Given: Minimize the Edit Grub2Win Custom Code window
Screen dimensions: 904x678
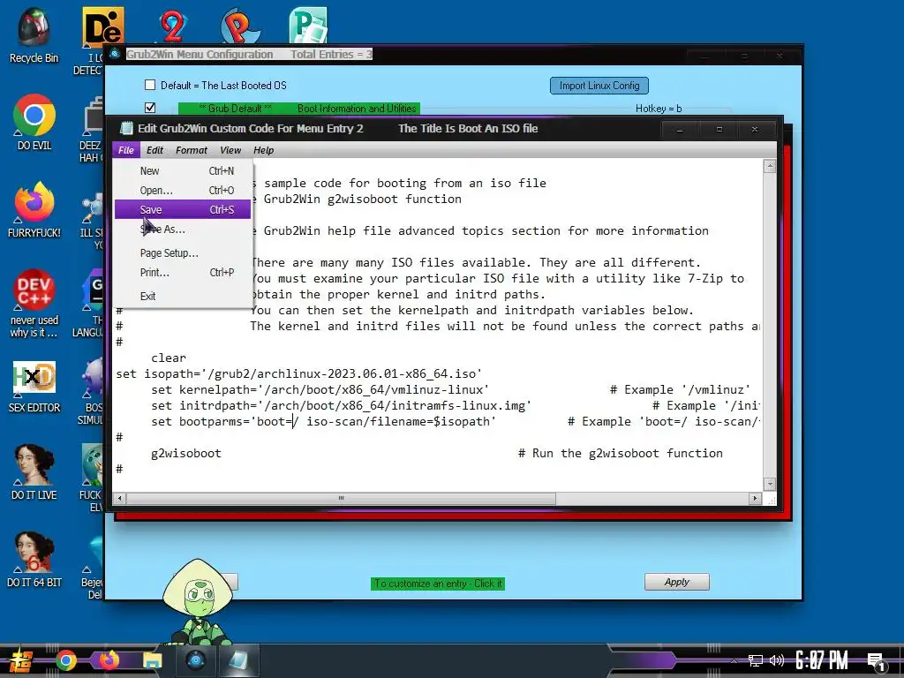Looking at the screenshot, I should (x=680, y=130).
